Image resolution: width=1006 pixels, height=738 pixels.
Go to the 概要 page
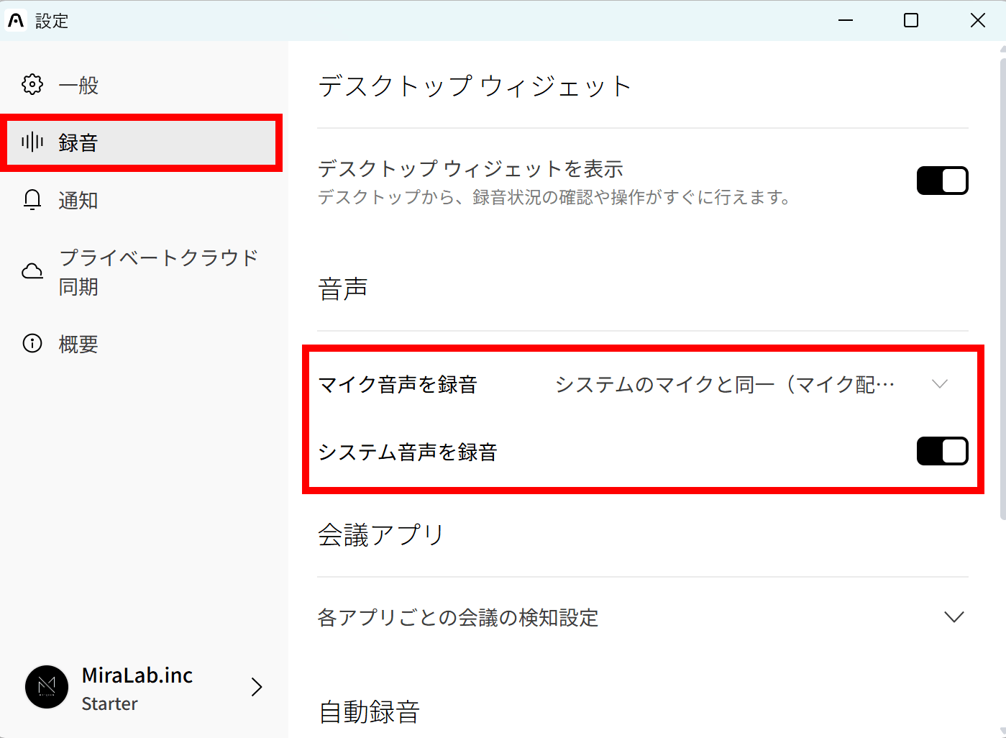[78, 345]
